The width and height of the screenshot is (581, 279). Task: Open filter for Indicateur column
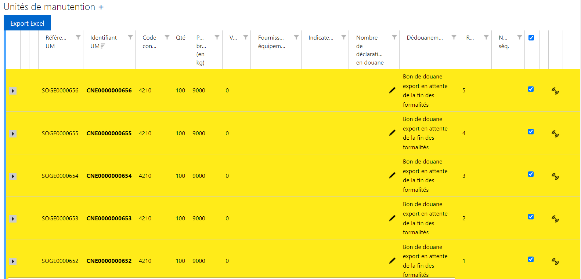coord(344,37)
